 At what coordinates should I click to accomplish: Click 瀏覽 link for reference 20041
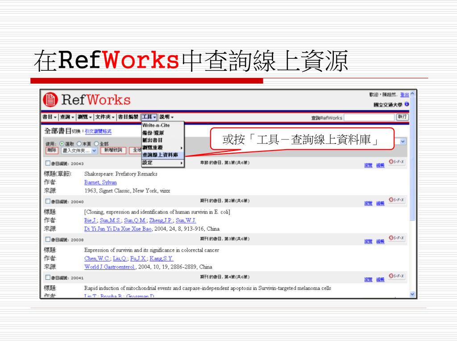368,280
